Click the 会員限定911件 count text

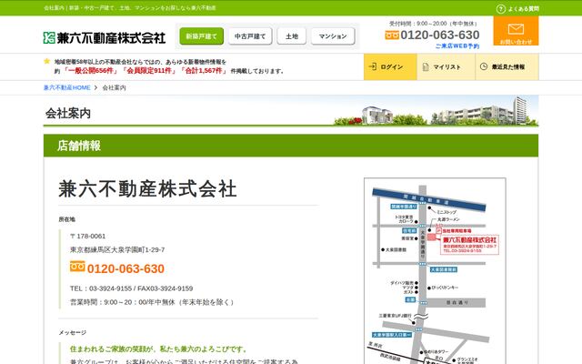149,71
